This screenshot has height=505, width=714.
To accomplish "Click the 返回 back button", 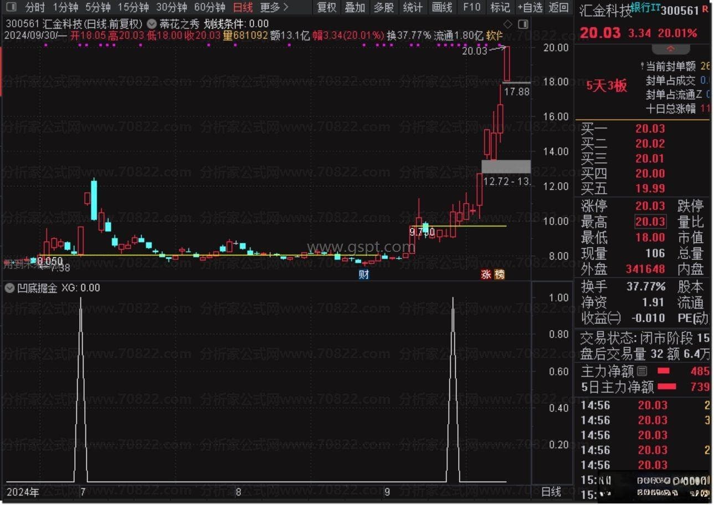I will (558, 8).
